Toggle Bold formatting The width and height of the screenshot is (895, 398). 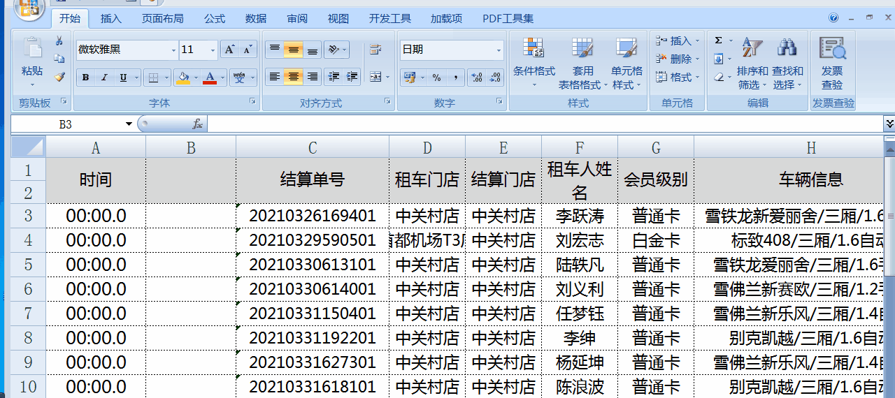tap(85, 78)
